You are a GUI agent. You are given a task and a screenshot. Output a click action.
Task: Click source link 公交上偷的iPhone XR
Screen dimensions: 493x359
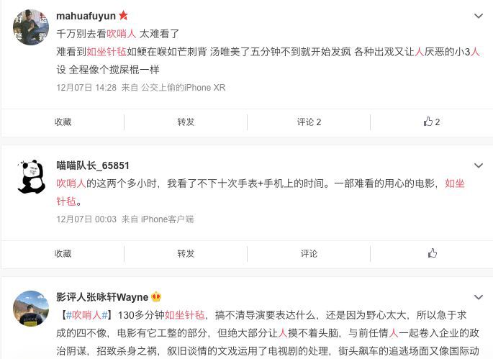(x=184, y=87)
